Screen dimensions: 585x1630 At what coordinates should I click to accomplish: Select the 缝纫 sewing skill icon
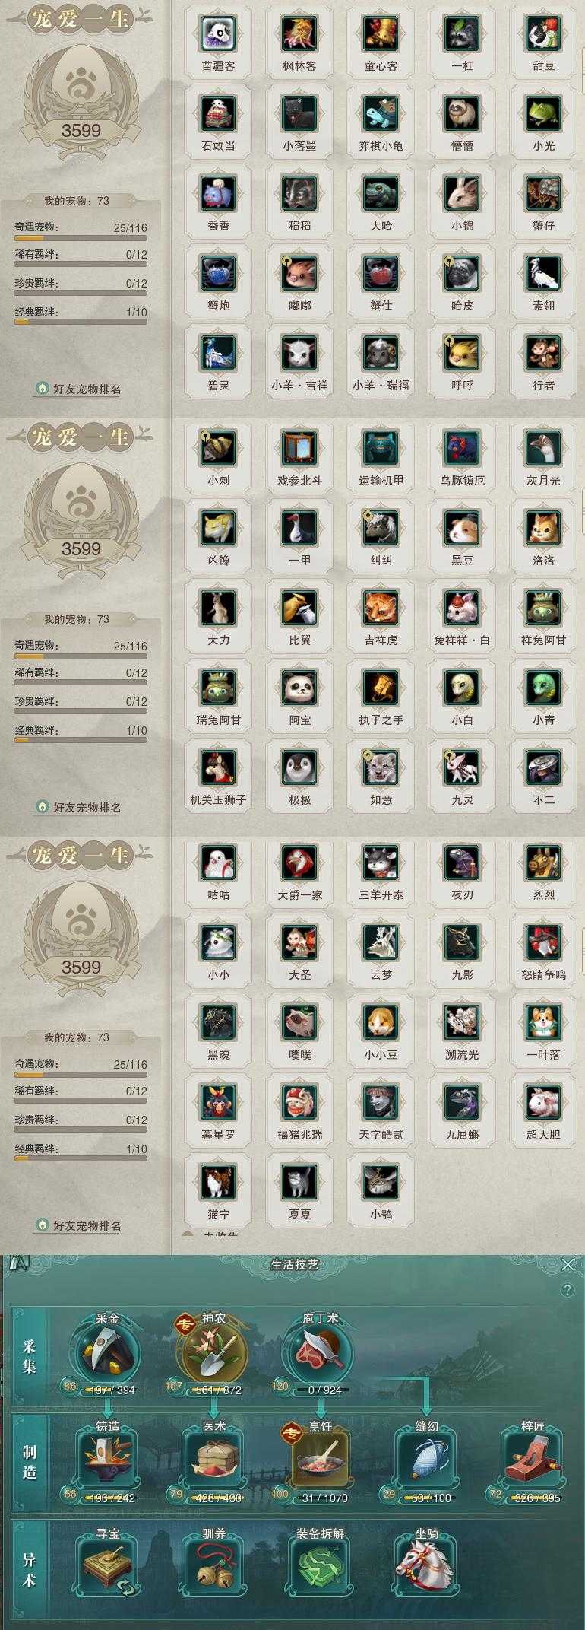pos(427,1458)
